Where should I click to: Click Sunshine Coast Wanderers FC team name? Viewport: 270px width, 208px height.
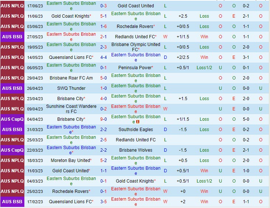pos(71,109)
